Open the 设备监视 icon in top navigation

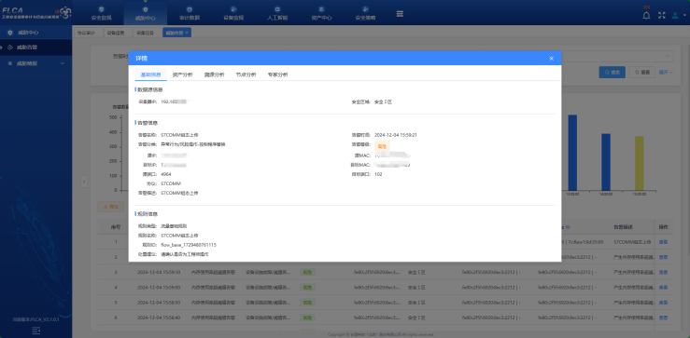tap(233, 9)
